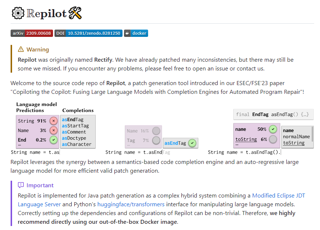Click the green check on the asEndTag completion
The height and width of the screenshot is (230, 320).
click(192, 143)
